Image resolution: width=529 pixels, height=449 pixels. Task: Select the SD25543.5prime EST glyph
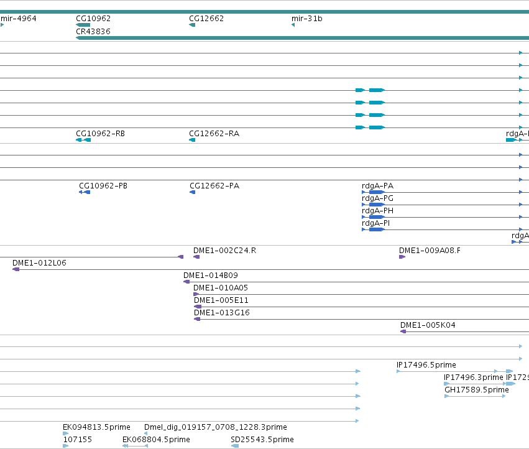coord(235,446)
